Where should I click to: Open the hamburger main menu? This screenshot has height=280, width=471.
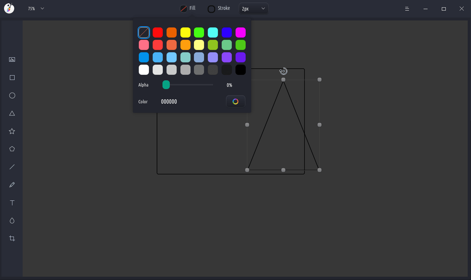coord(407,9)
